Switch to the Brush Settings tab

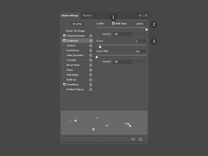point(70,15)
